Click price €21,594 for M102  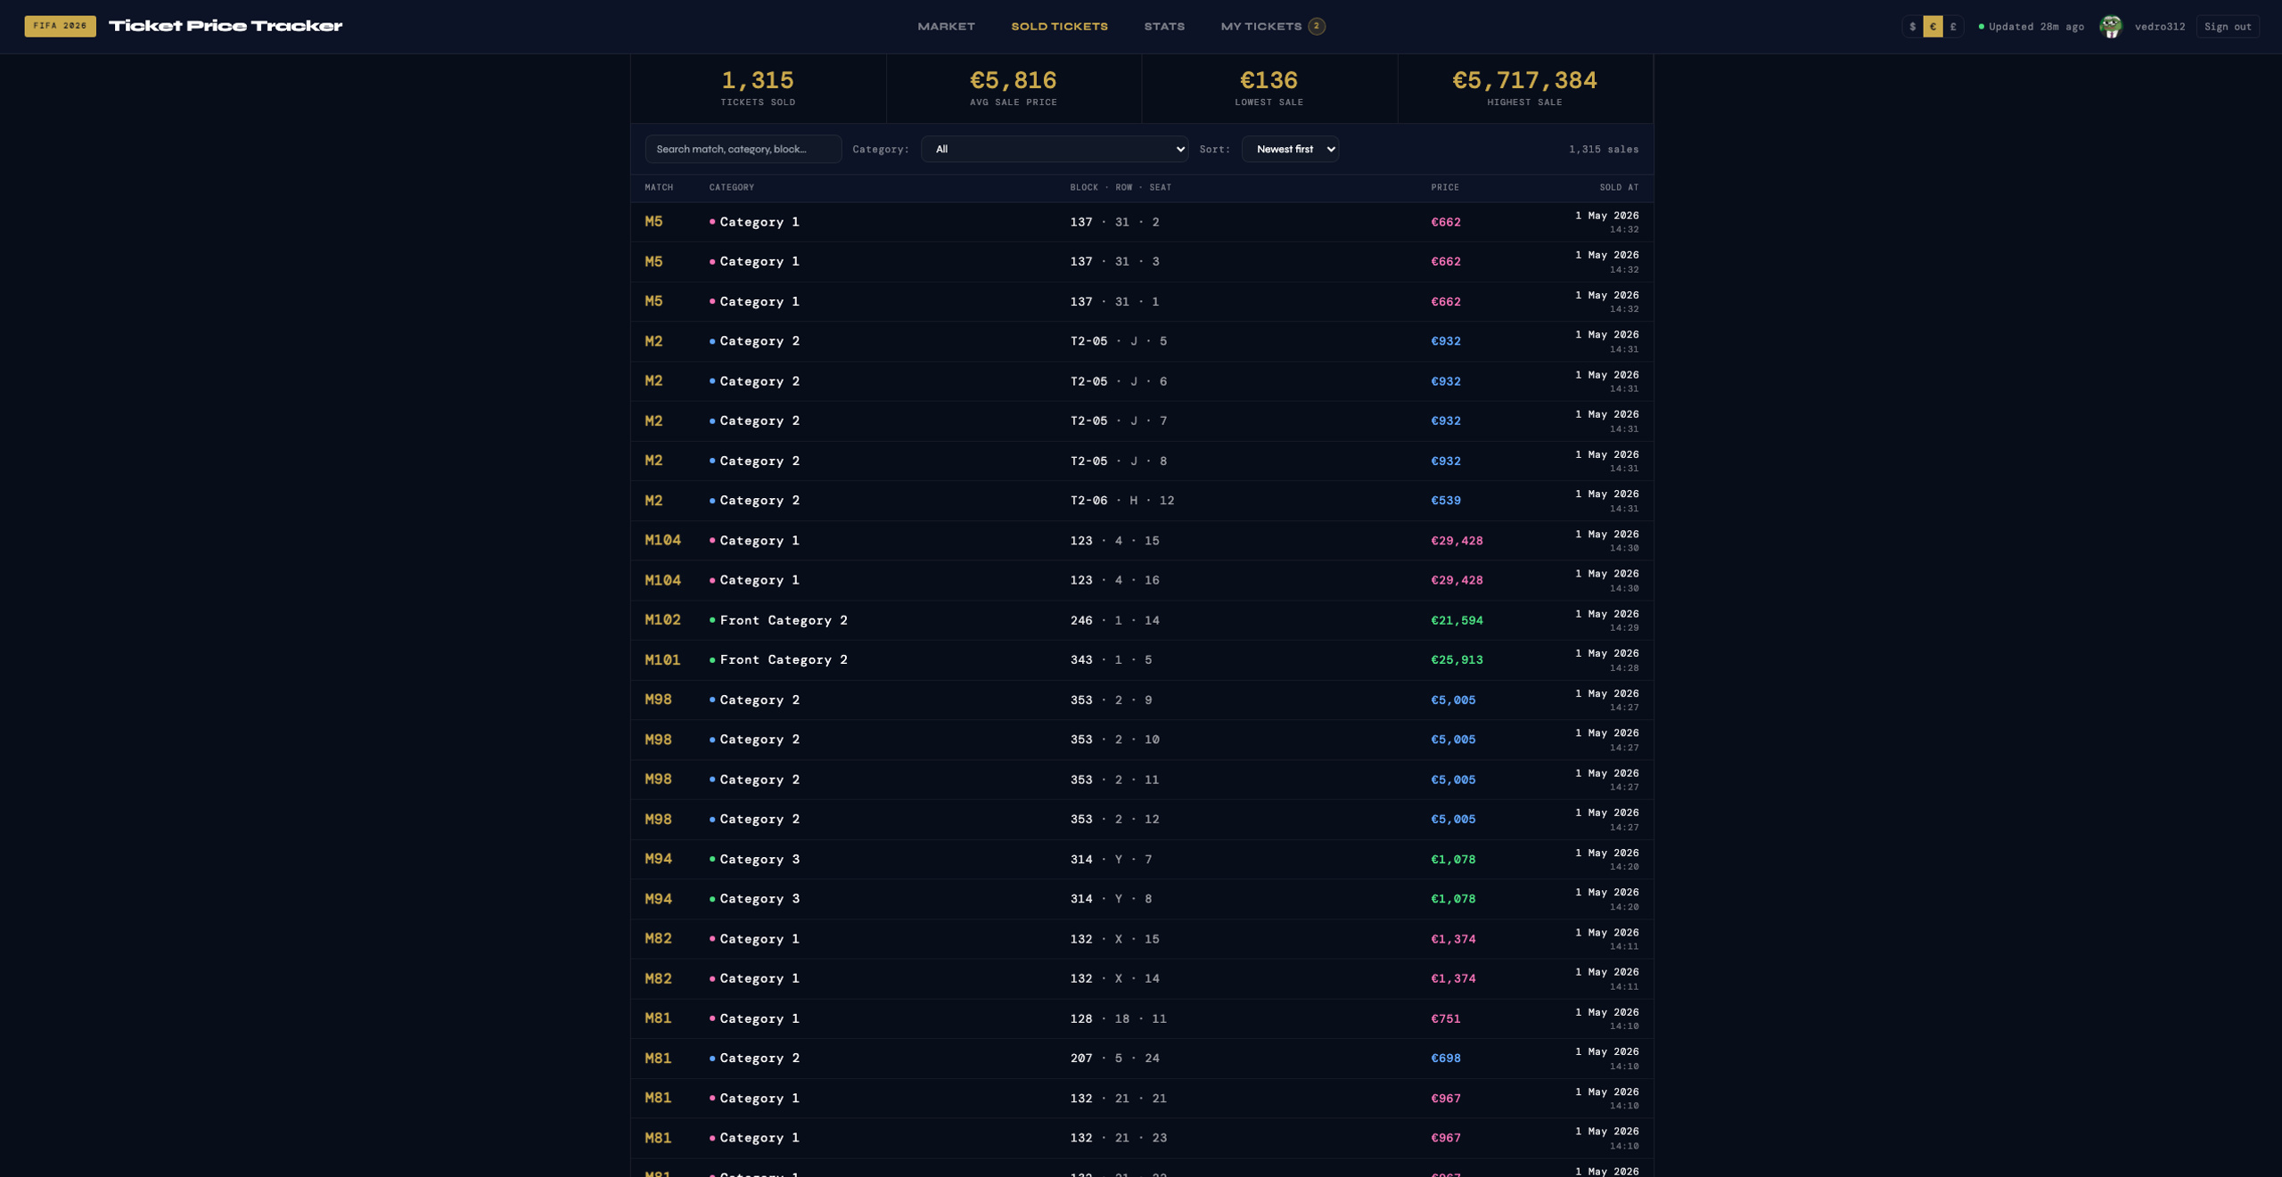pyautogui.click(x=1457, y=620)
